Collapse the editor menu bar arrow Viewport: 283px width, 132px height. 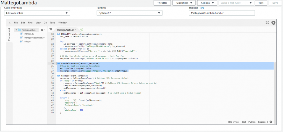pos(10,23)
